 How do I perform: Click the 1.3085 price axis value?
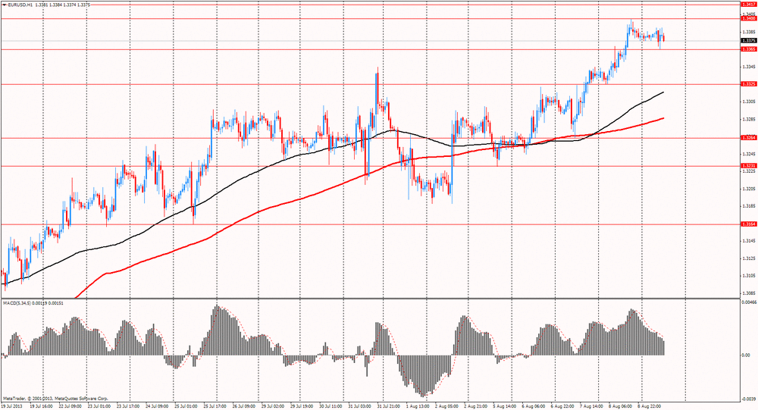[748, 293]
